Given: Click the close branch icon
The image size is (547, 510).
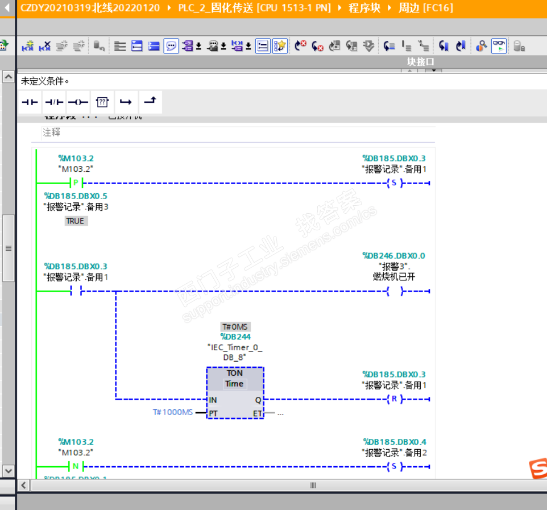Looking at the screenshot, I should (x=150, y=102).
